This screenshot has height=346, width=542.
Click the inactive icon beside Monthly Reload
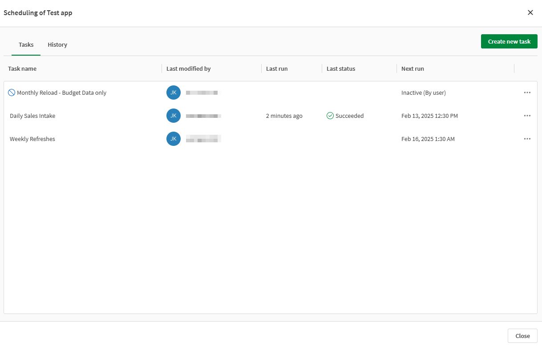coord(12,93)
